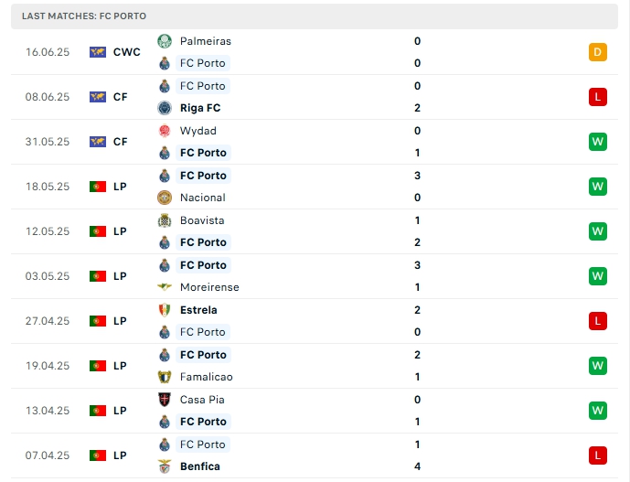
Task: Click the CWC competition flag icon
Action: click(98, 52)
